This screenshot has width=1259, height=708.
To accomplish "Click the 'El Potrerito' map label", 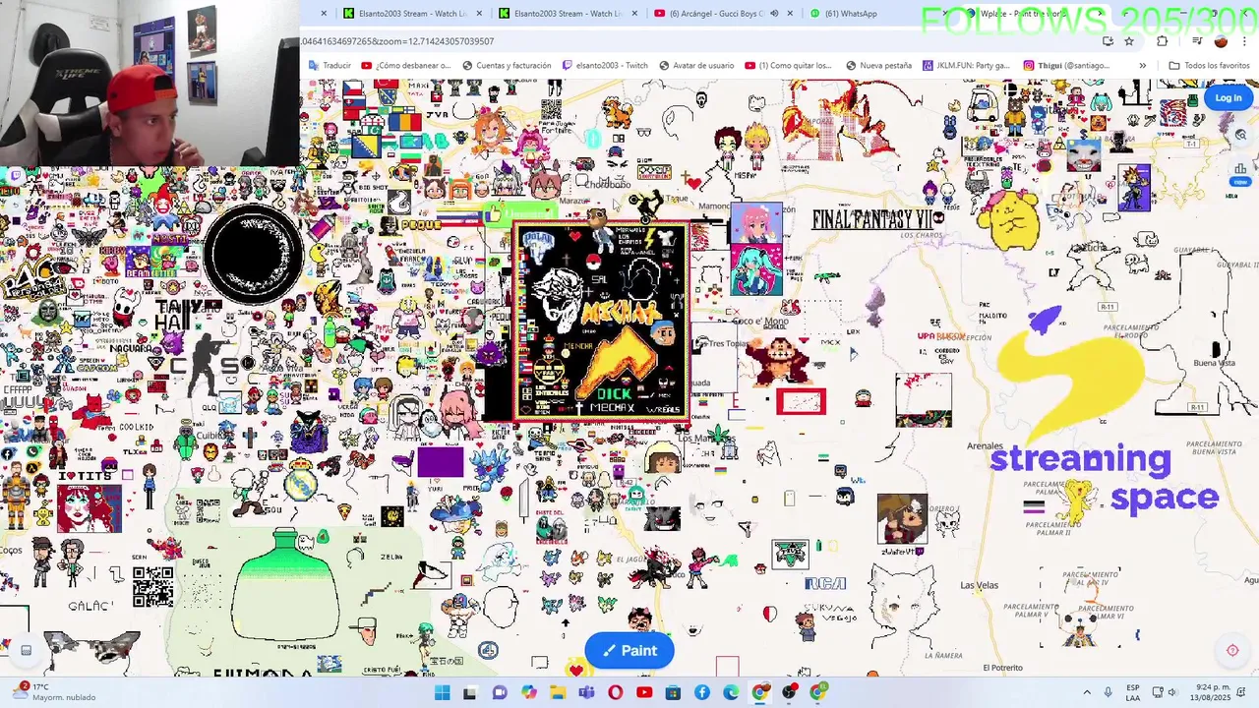I will coord(1002,668).
